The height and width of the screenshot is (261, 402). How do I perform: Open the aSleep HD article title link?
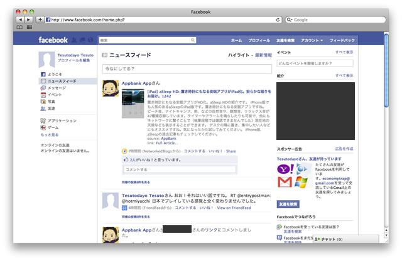[x=209, y=93]
